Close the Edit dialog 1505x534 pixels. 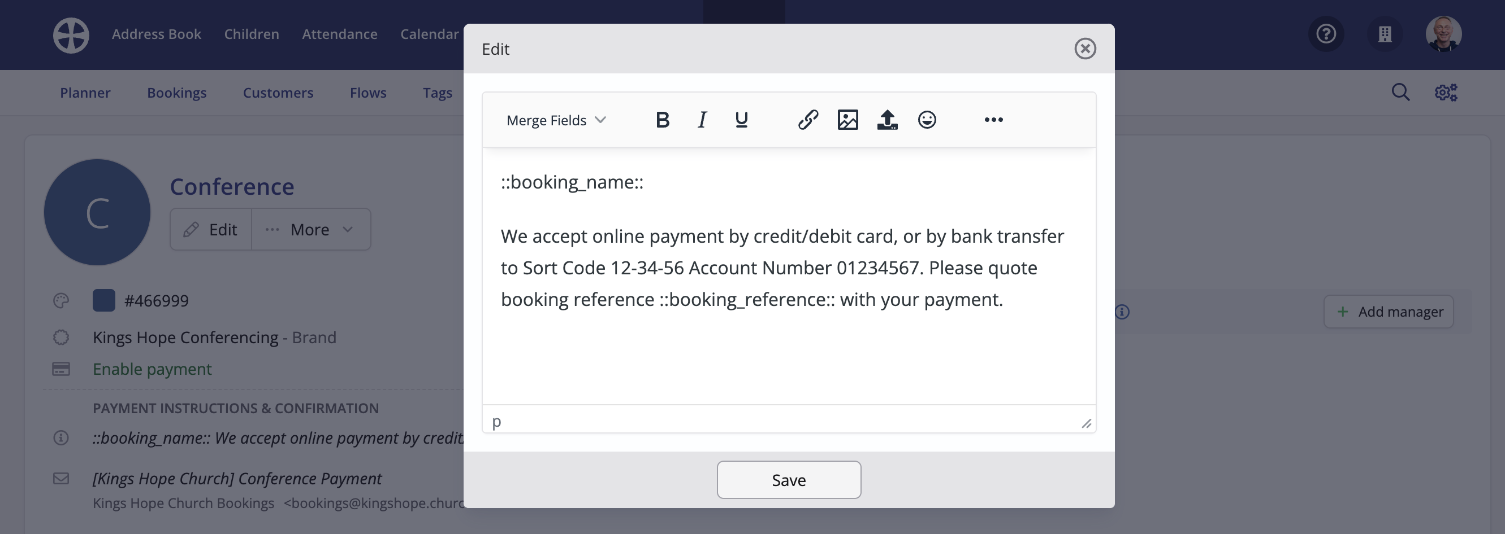click(x=1085, y=49)
